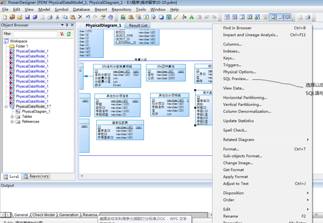Image resolution: width=323 pixels, height=223 pixels.
Task: Click the Filter input field
Action: coord(35,34)
